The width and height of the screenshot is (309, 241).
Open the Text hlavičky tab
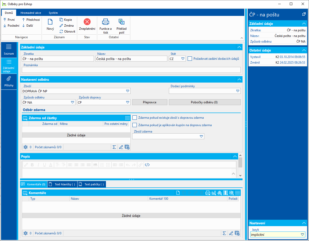point(62,184)
